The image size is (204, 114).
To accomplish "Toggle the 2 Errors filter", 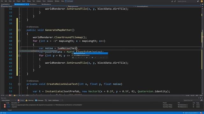I will 21,100.
